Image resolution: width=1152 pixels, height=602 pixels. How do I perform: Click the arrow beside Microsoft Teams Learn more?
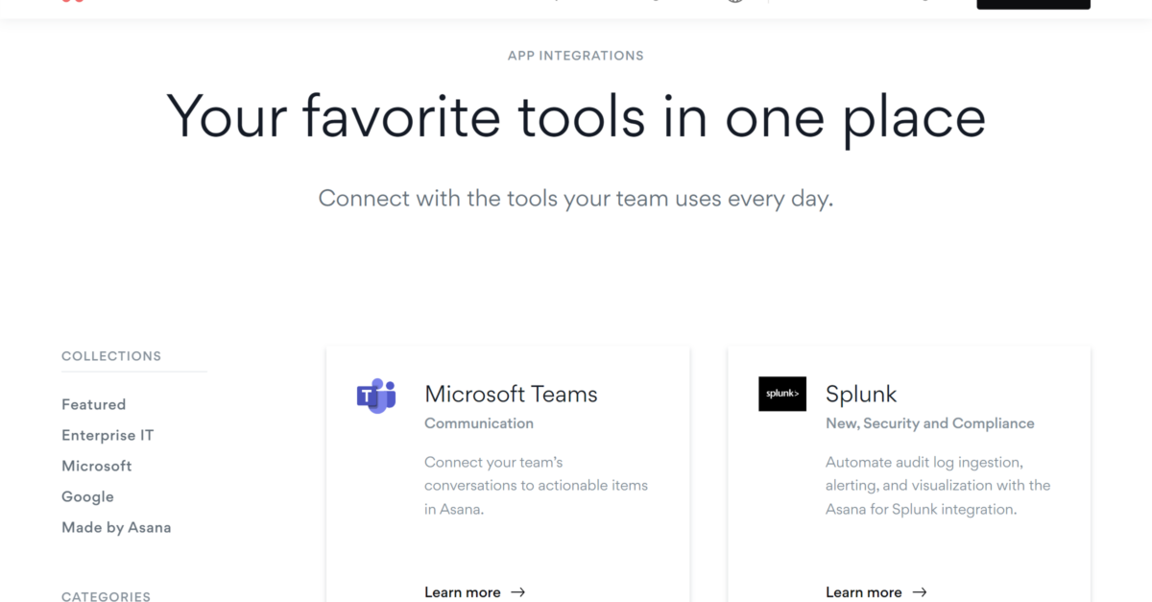tap(518, 592)
